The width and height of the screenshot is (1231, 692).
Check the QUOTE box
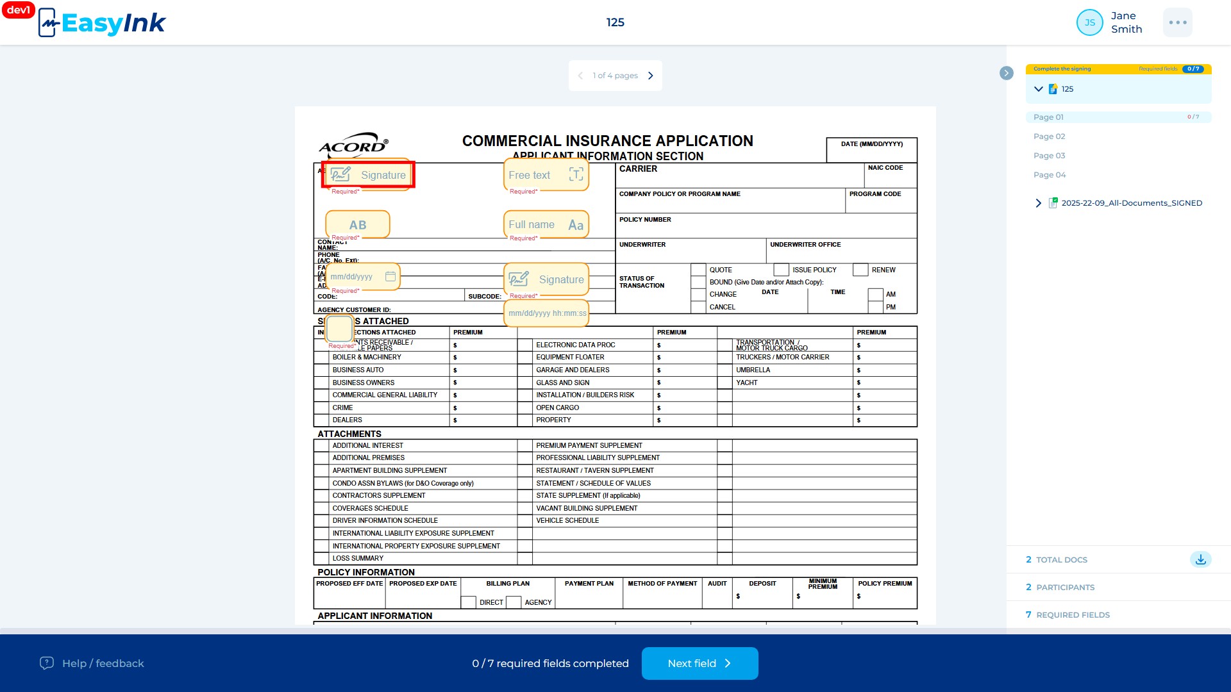(x=698, y=270)
